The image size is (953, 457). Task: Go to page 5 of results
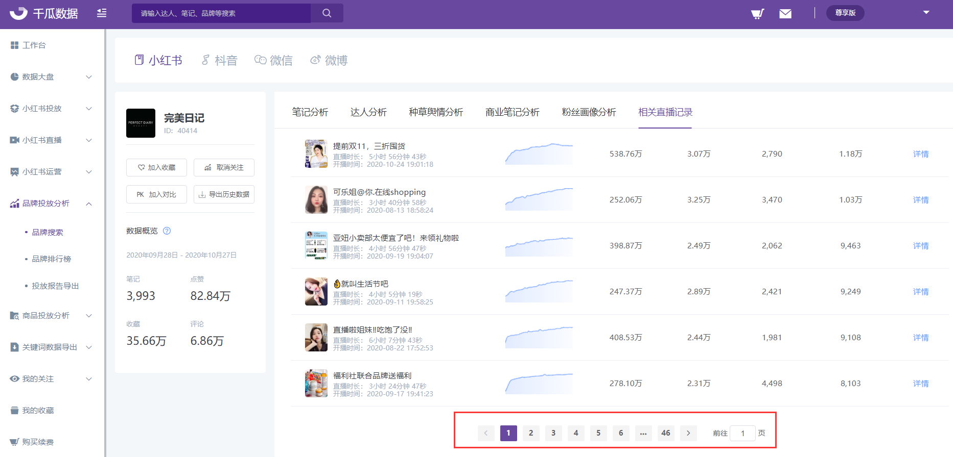[x=598, y=433]
